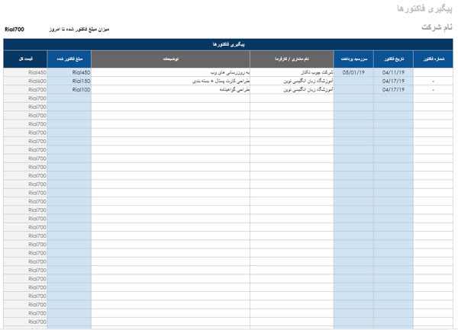458x330 pixels.
Task: Click the 'مبلغ فاکتور شده' column header
Action: pos(69,59)
